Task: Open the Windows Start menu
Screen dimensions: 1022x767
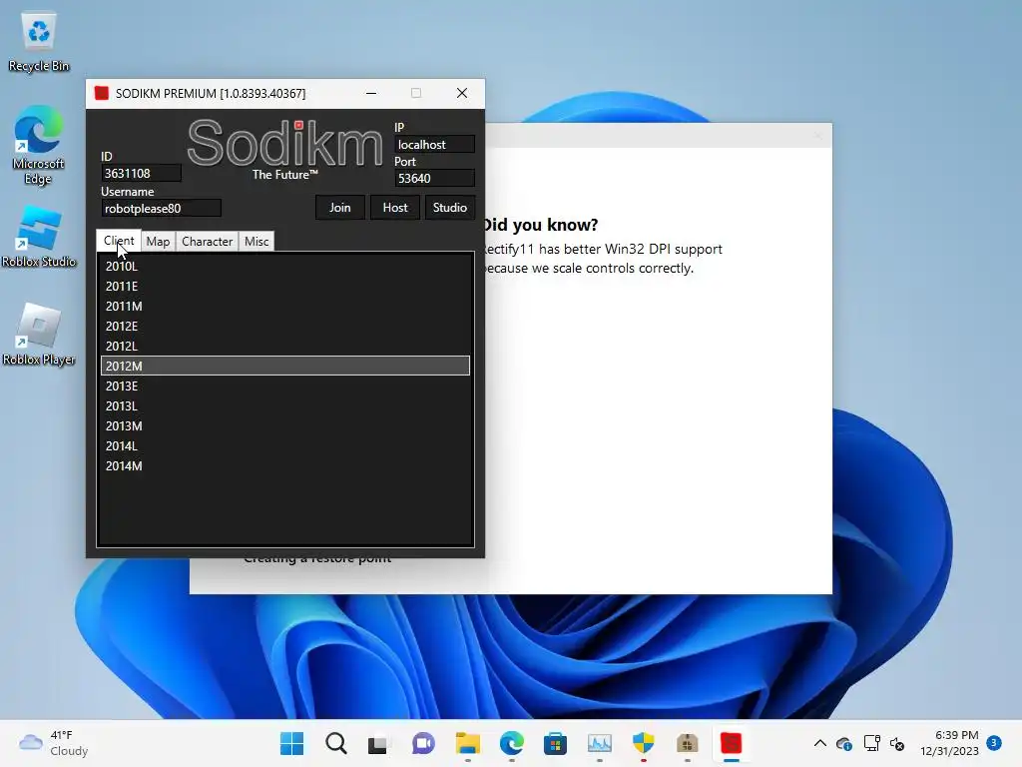Action: tap(292, 743)
